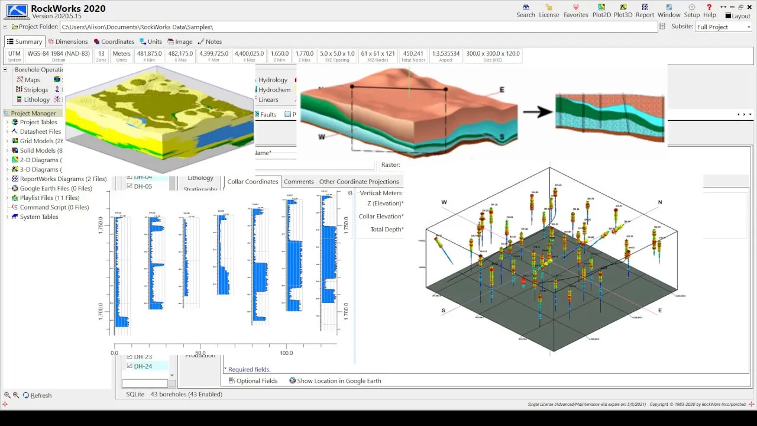Expand ReportWorks Diagrams tree node
This screenshot has height=426, width=757.
point(7,179)
